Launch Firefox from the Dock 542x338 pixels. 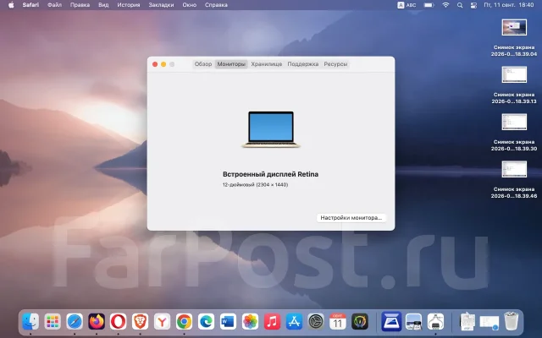pyautogui.click(x=97, y=321)
